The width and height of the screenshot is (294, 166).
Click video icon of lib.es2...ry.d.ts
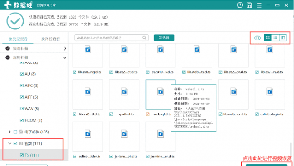[270, 49]
